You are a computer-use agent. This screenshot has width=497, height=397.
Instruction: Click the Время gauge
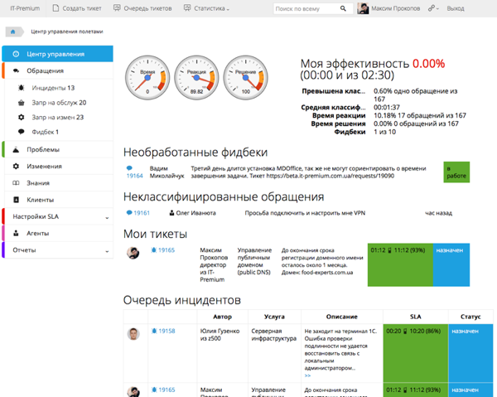(x=147, y=78)
